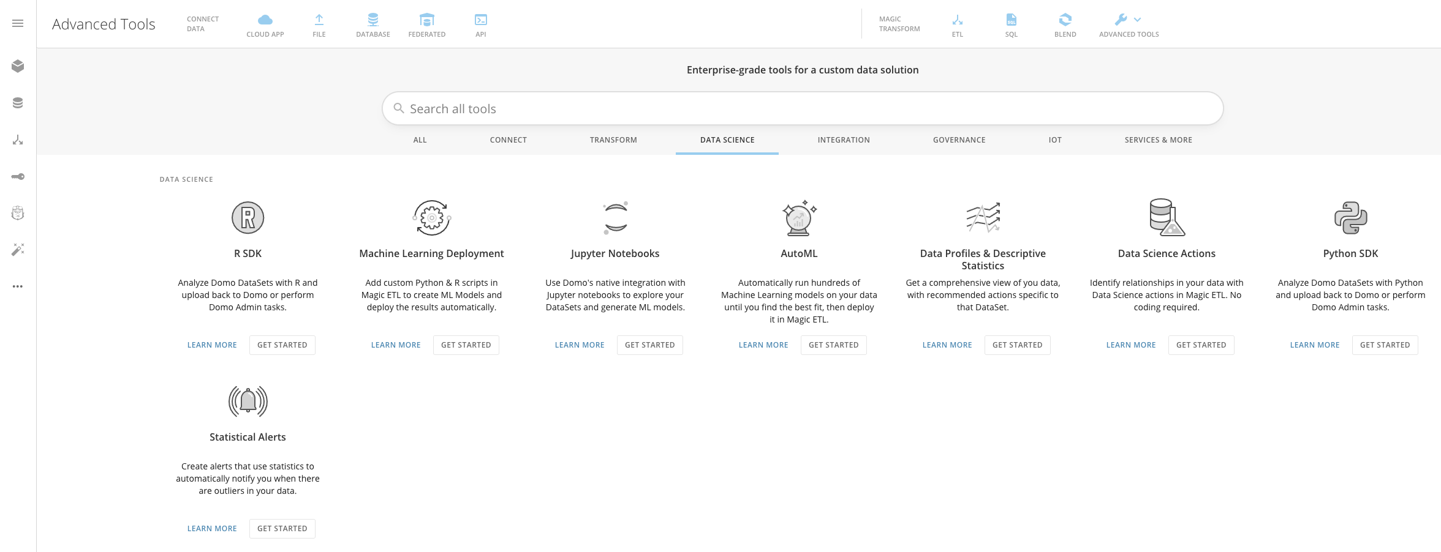
Task: Open the DataFlows sidebar icon
Action: (x=18, y=140)
